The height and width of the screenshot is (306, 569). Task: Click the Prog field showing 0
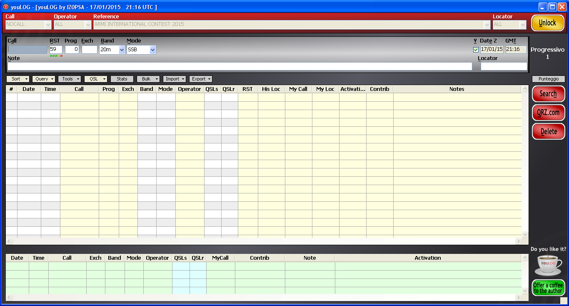tap(72, 50)
